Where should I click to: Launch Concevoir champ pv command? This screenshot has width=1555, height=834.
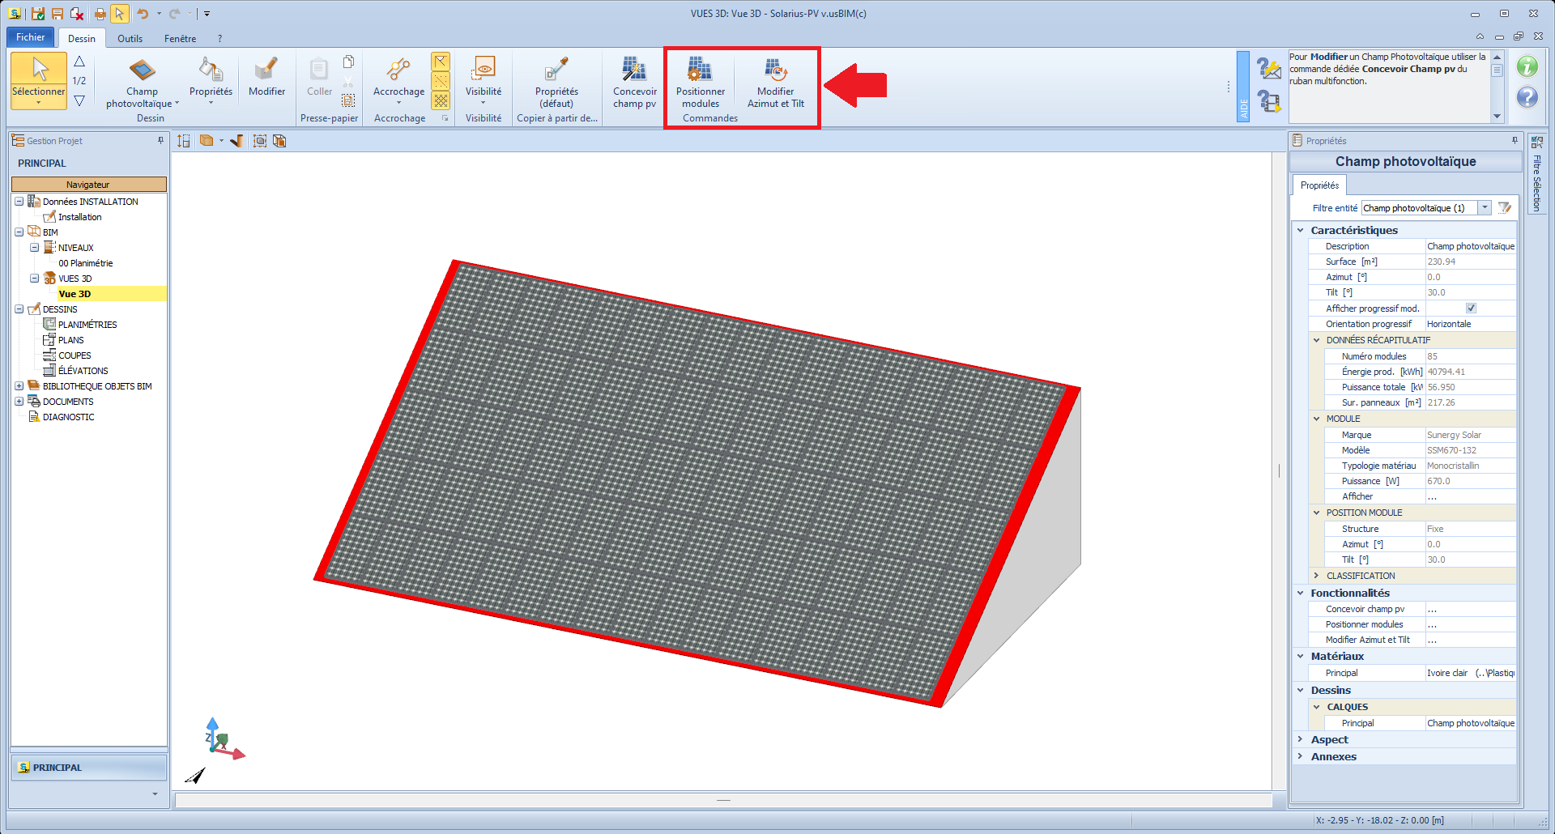click(634, 82)
